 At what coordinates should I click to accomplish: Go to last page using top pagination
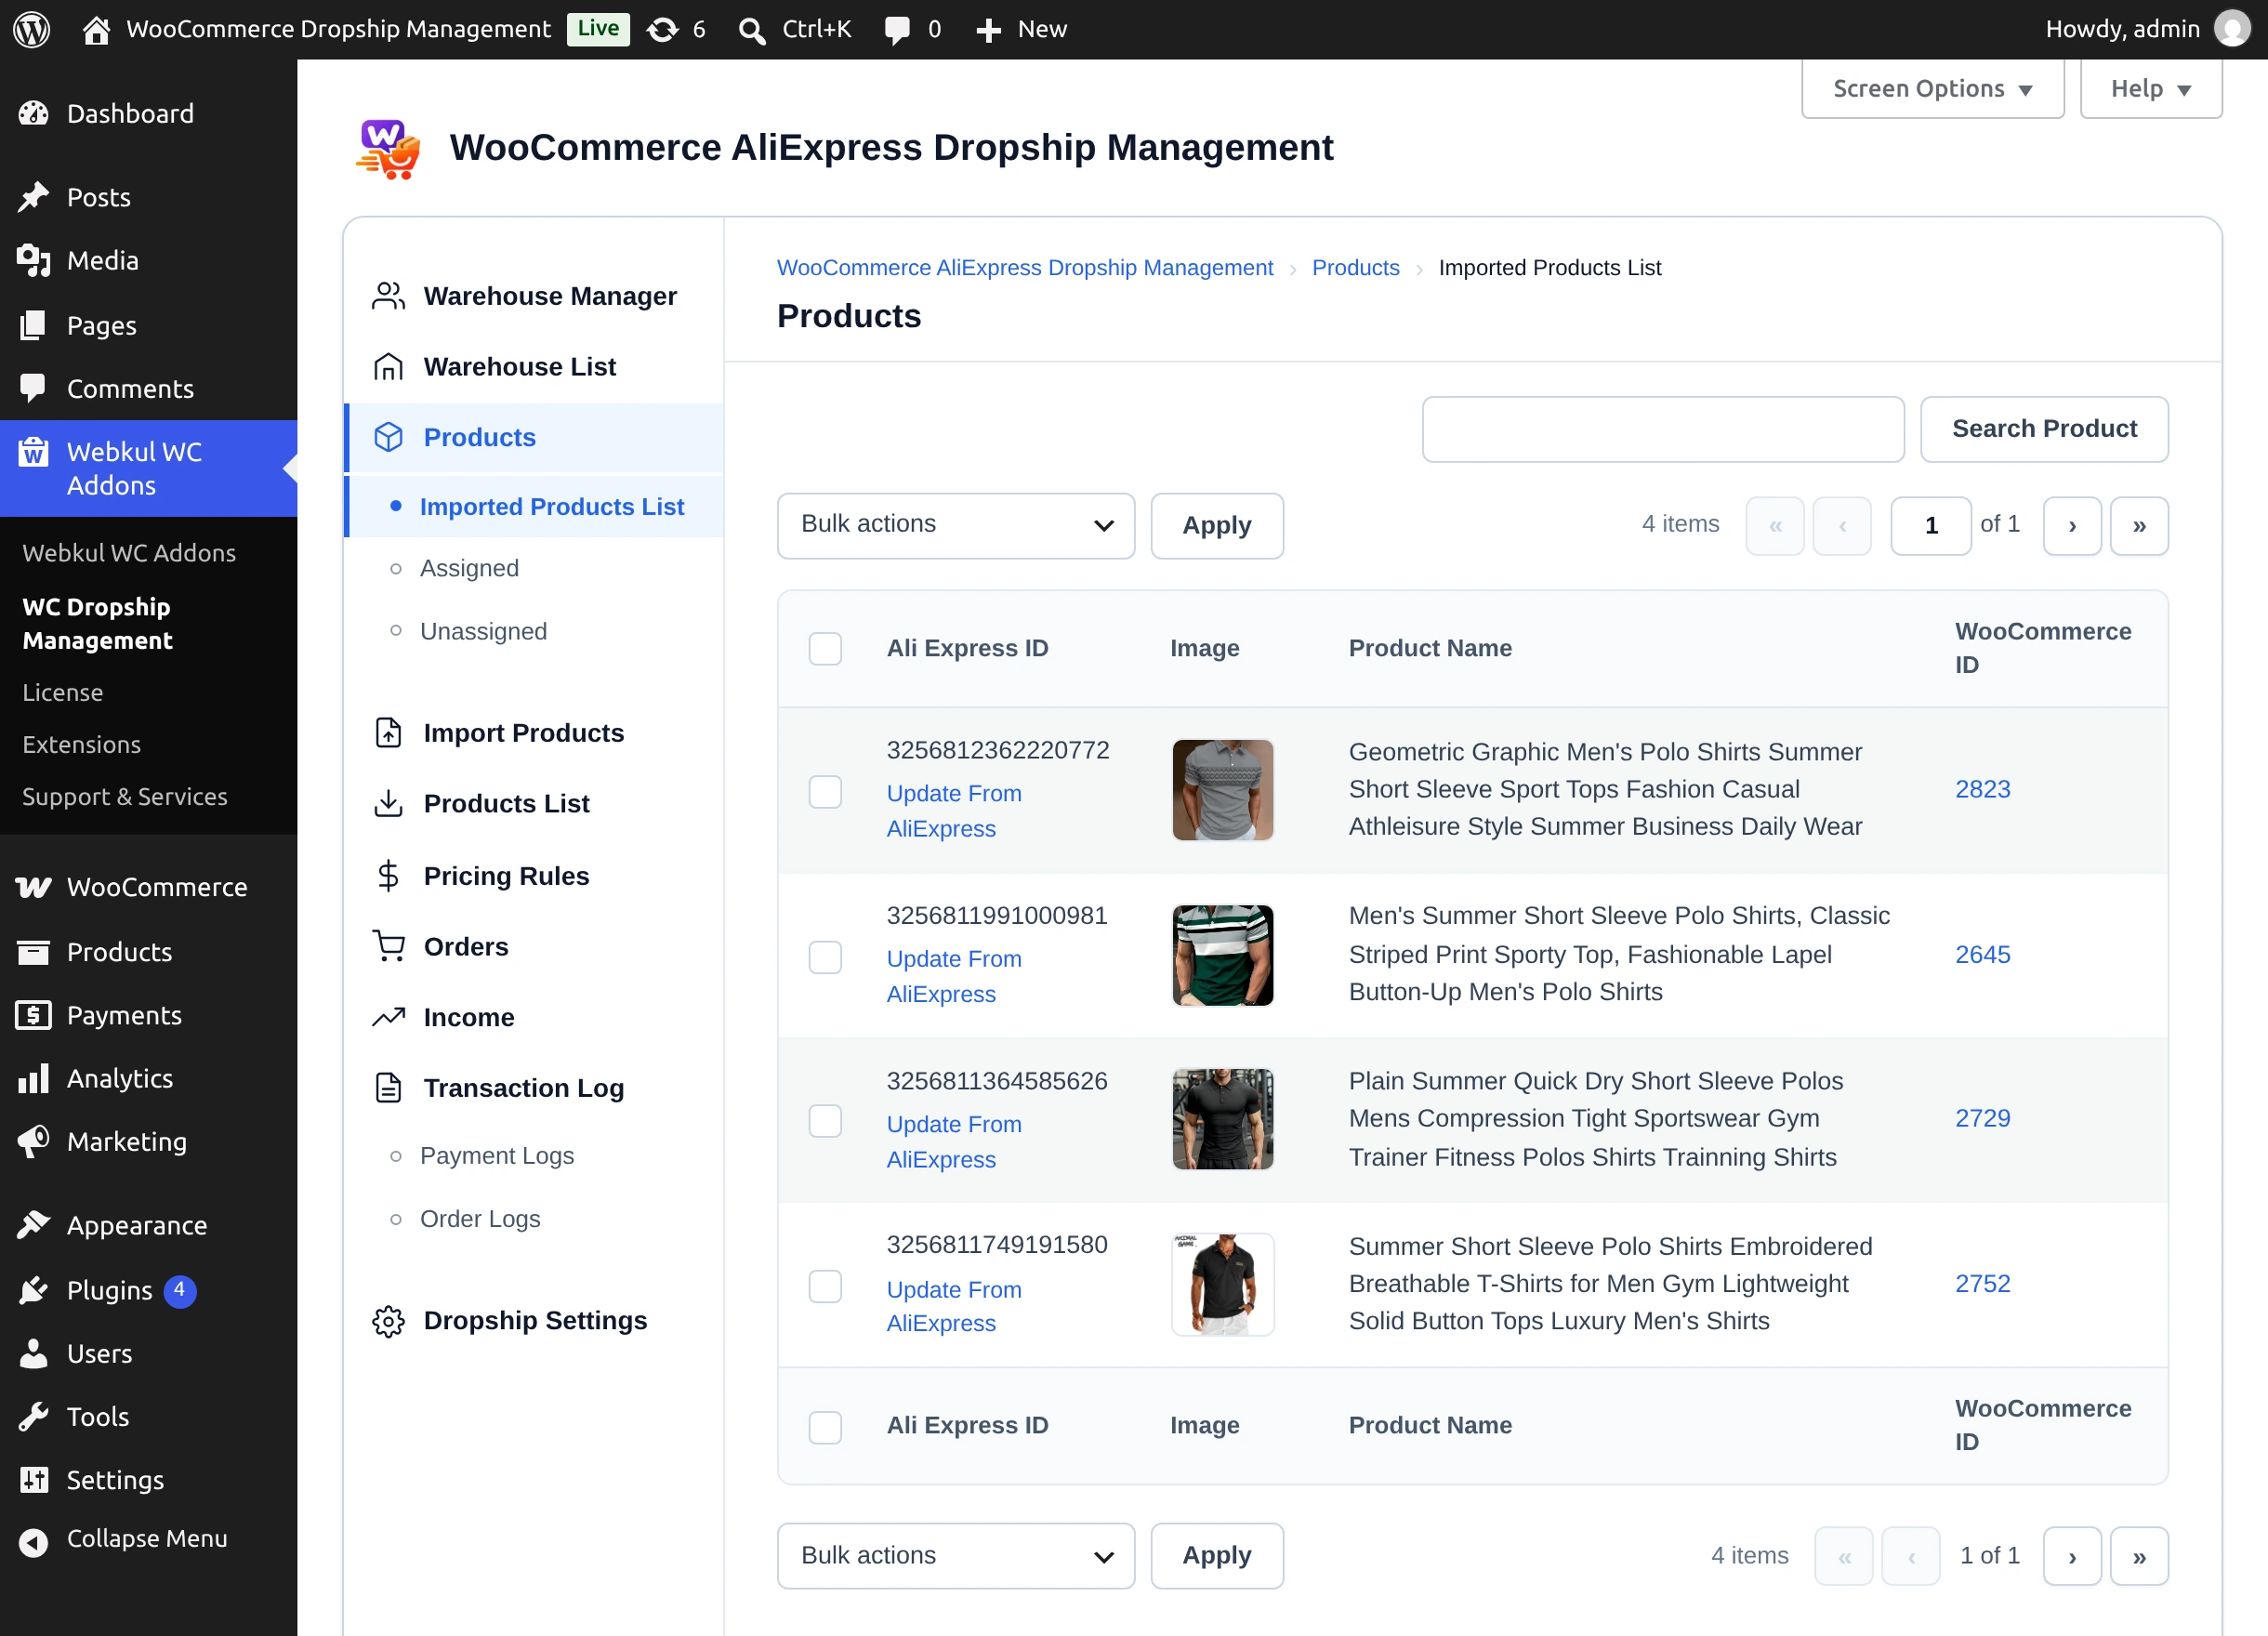tap(2138, 525)
